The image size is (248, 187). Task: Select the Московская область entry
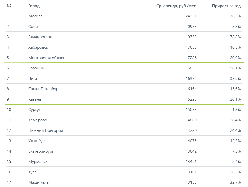point(47,58)
